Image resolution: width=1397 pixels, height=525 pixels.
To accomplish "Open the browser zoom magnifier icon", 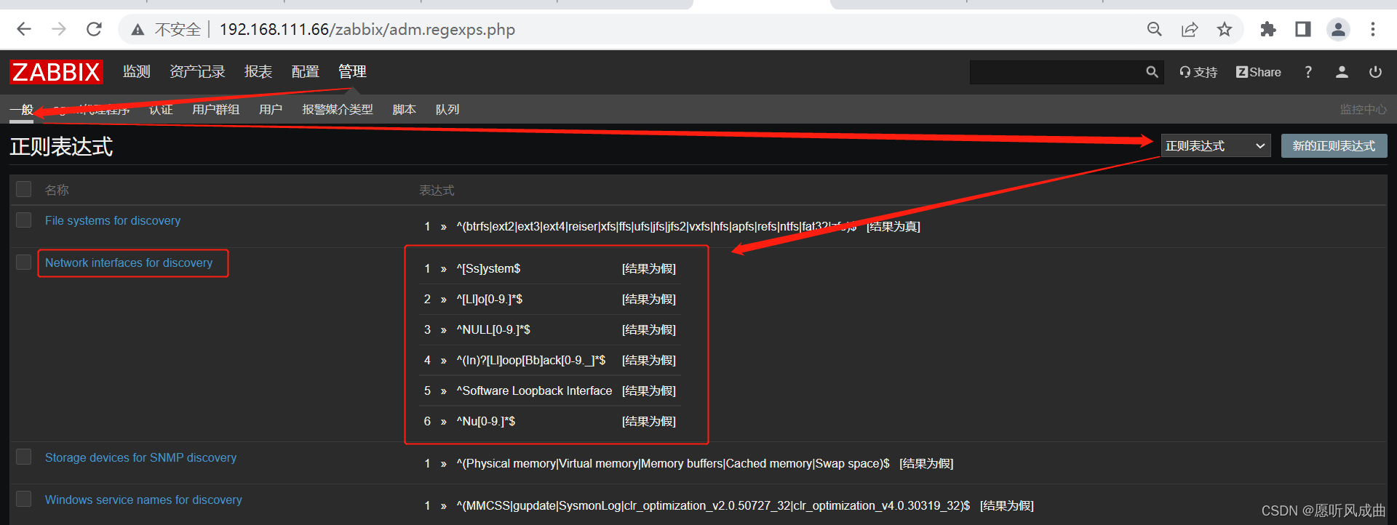I will (x=1154, y=29).
